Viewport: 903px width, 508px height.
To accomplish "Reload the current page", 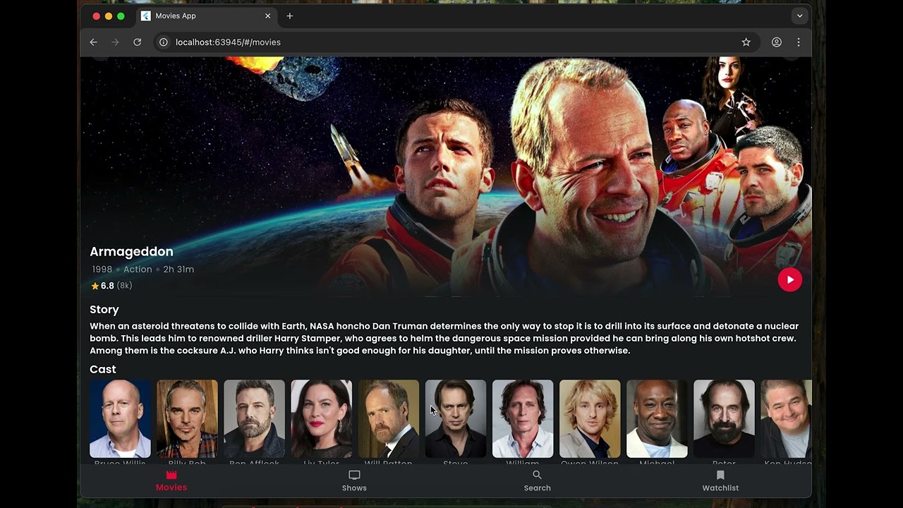I will pos(137,42).
